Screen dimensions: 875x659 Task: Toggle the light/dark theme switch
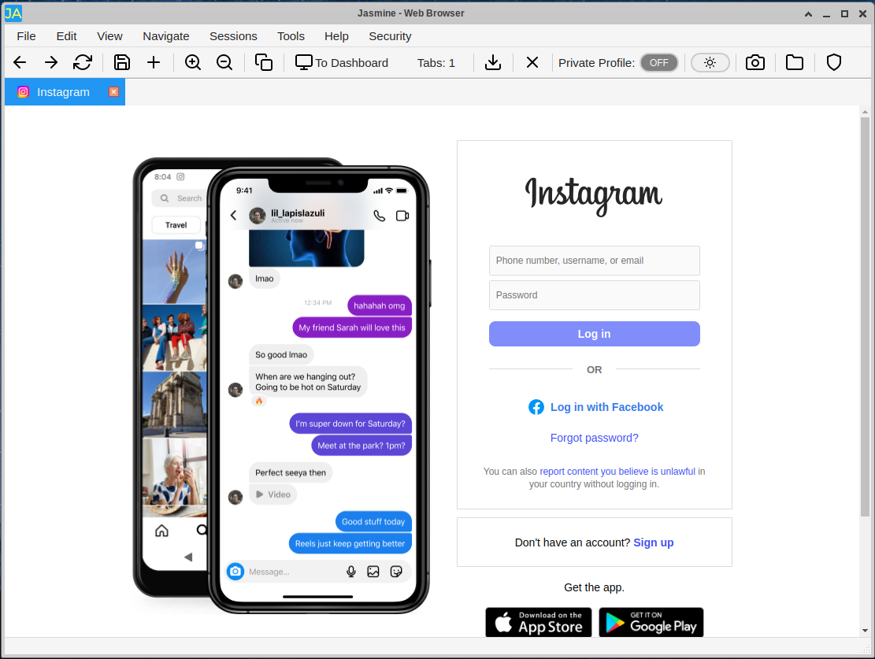[710, 62]
